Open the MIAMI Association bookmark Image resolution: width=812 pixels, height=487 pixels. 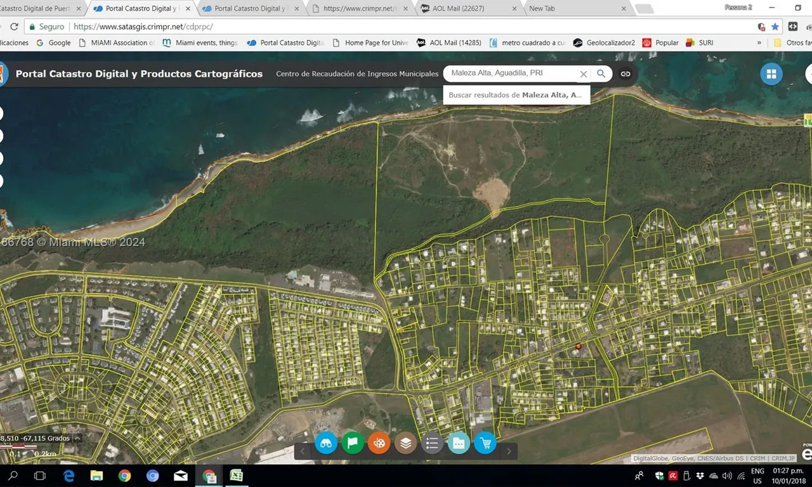[117, 42]
